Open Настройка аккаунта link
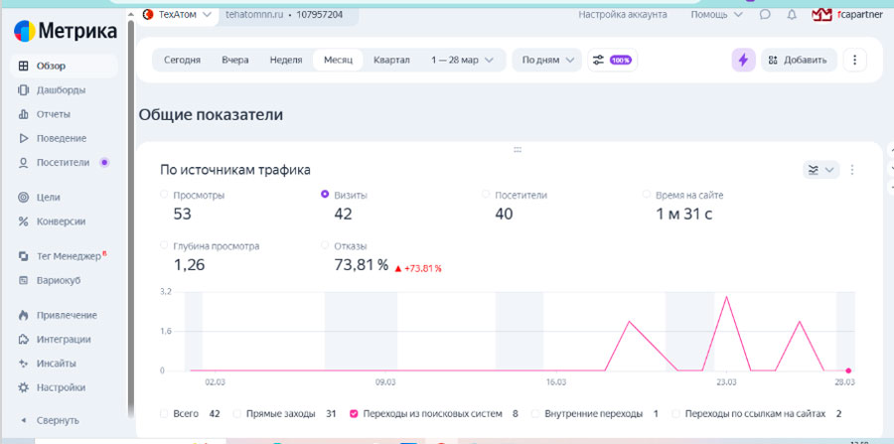 pos(623,14)
